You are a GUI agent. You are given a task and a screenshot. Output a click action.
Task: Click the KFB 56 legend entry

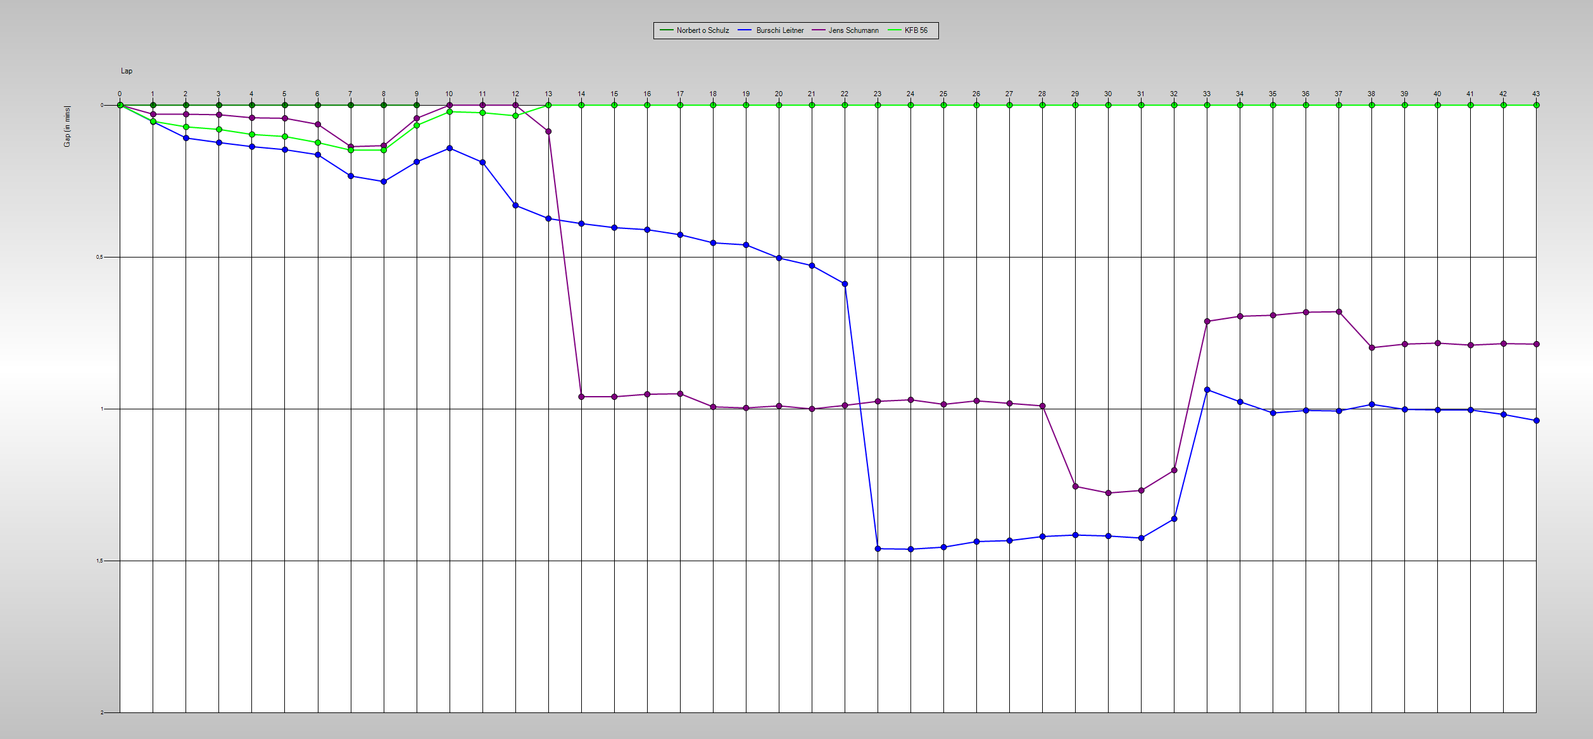click(908, 30)
